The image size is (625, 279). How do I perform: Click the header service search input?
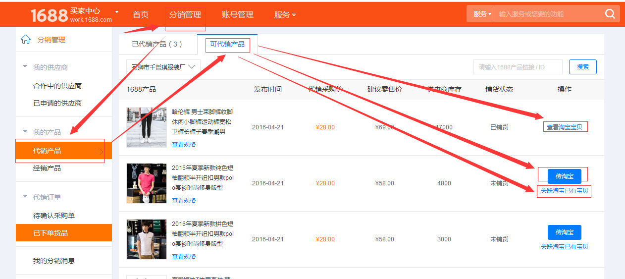point(549,14)
